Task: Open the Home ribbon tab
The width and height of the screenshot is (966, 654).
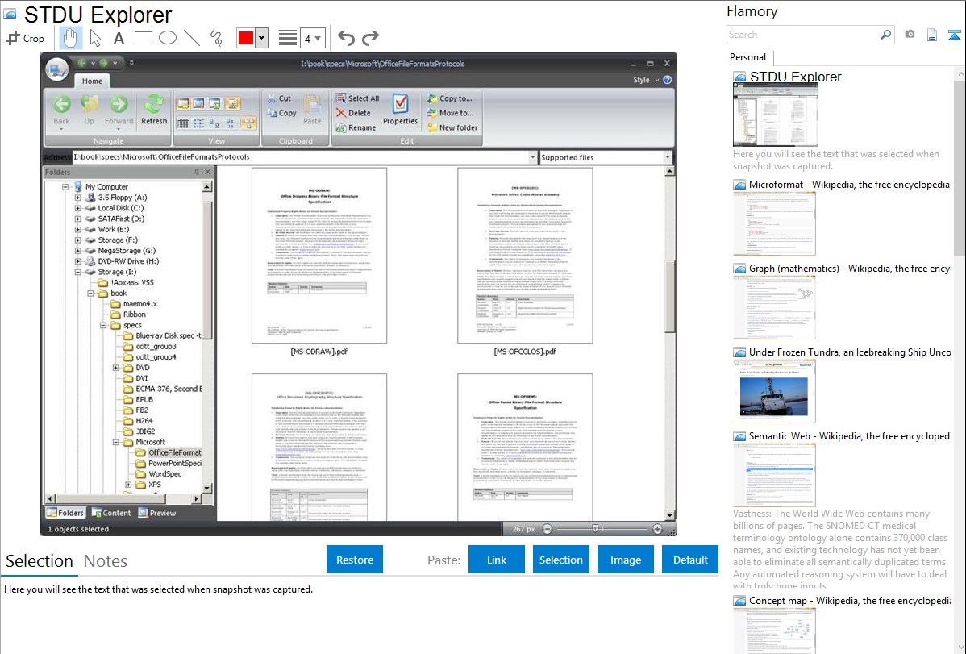Action: point(92,81)
